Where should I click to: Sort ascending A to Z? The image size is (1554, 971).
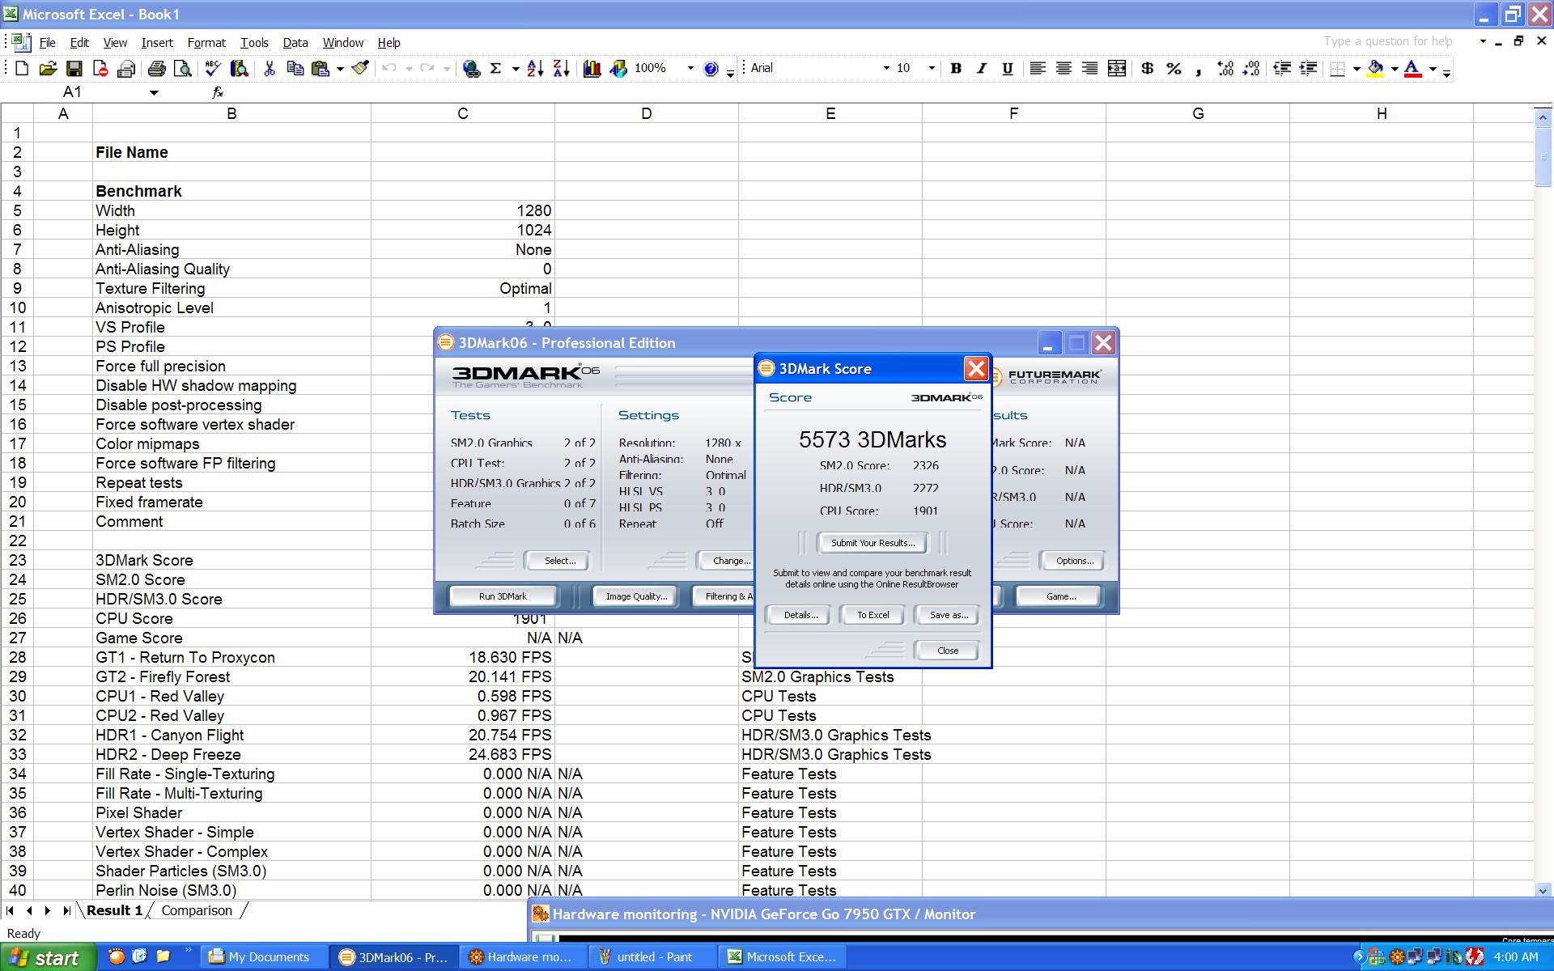pos(535,69)
